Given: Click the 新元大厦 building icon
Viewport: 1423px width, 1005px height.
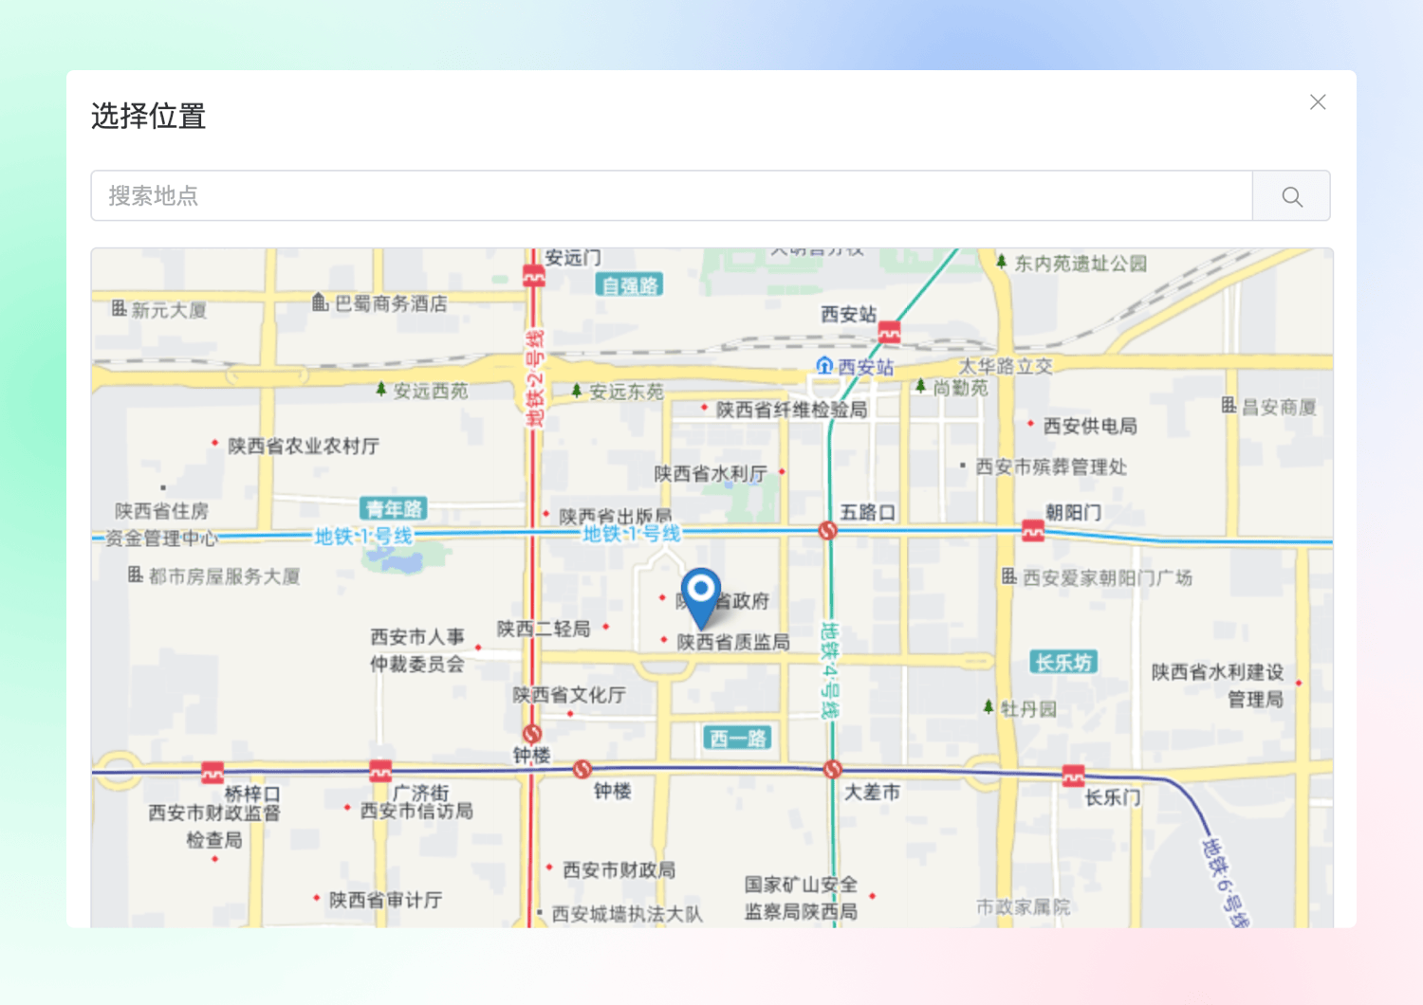Looking at the screenshot, I should [119, 308].
